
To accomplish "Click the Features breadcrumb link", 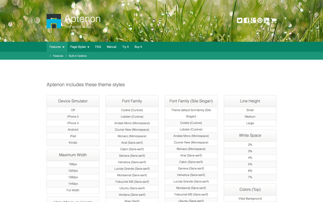I will pyautogui.click(x=58, y=56).
